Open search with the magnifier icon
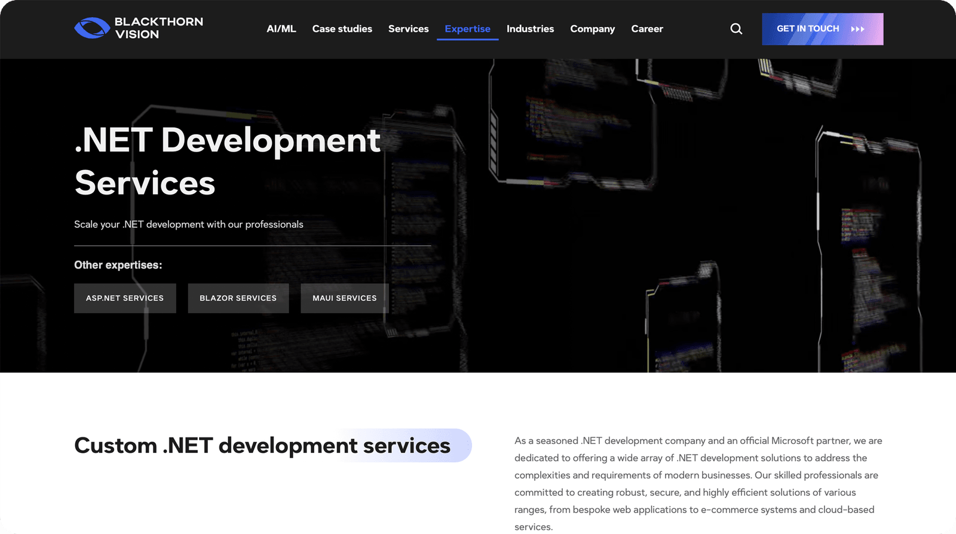The image size is (956, 534). tap(736, 29)
